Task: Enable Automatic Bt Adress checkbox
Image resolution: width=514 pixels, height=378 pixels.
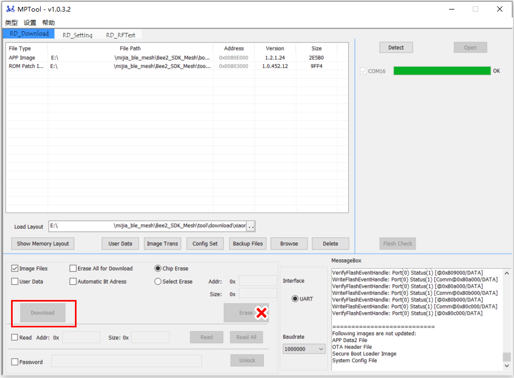Action: [73, 282]
